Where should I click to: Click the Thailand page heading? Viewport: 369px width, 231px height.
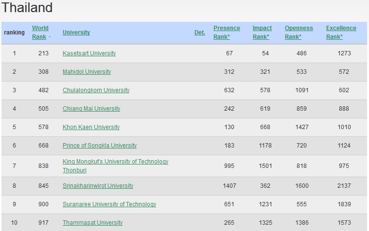click(x=27, y=8)
